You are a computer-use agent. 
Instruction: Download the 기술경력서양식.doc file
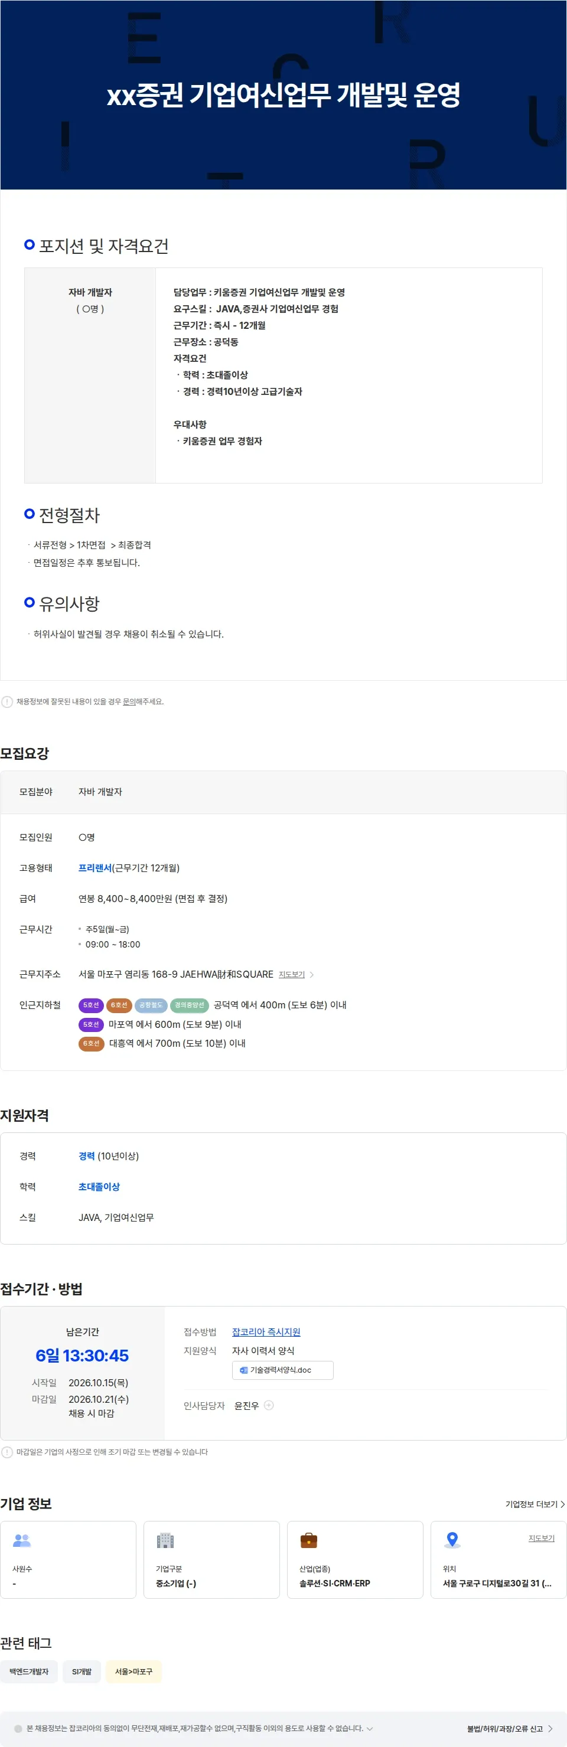point(282,1370)
